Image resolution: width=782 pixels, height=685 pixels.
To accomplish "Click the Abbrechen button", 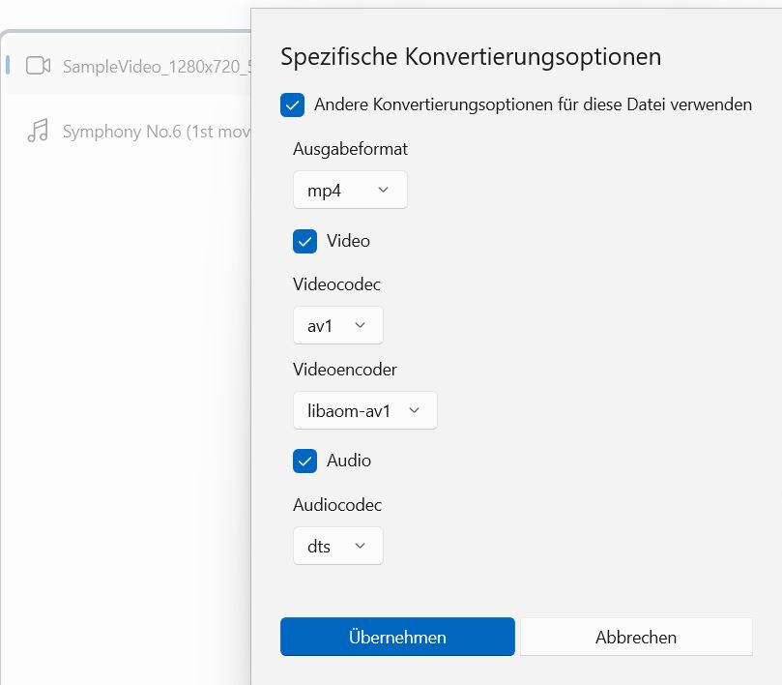I will coord(635,637).
